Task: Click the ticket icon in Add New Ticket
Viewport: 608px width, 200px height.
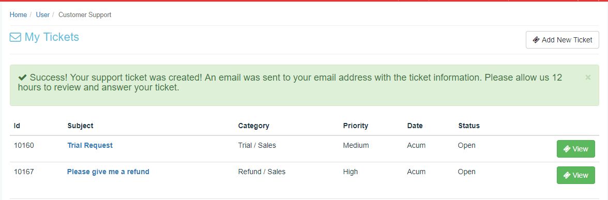Action: (x=536, y=40)
